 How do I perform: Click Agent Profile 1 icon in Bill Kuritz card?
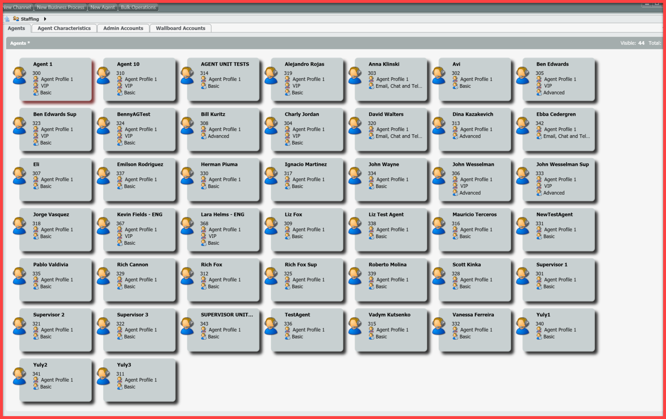tap(204, 129)
